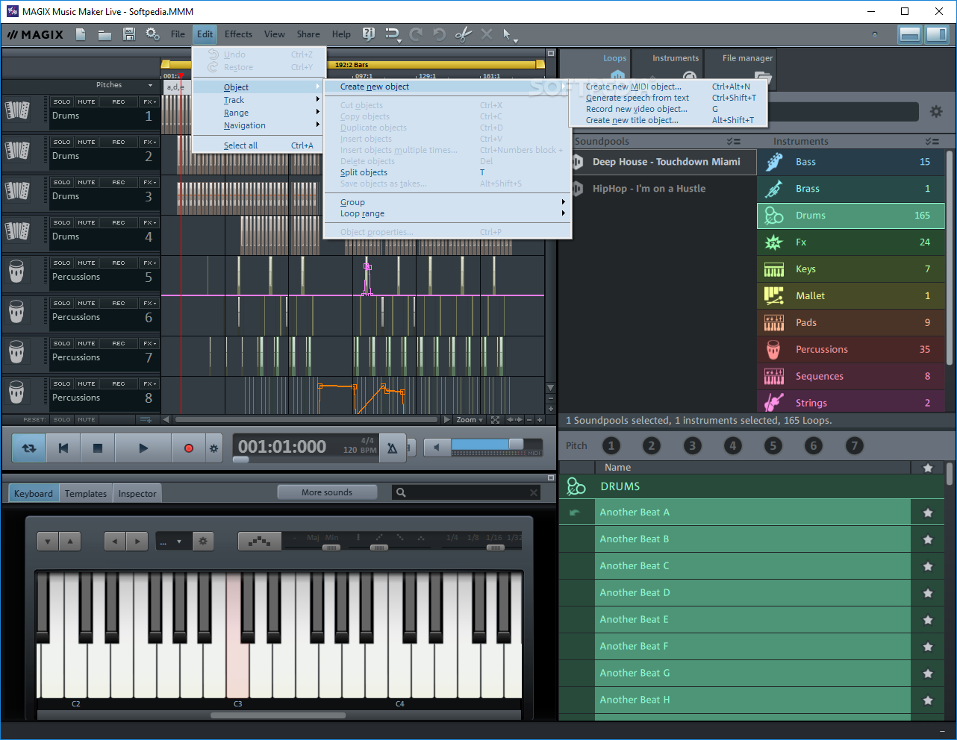Click the playback position slider under timecode
Screen dimensions: 957x740
click(x=240, y=460)
